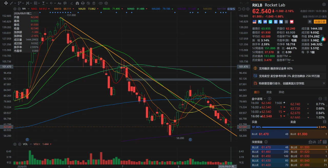Viewport: 328px width, 168px height.
Task: Open the tick list view icon
Action: click(x=325, y=98)
